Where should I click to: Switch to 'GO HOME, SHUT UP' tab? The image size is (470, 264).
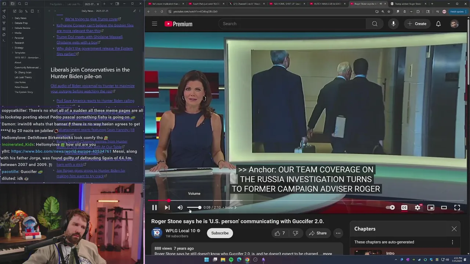point(288,4)
